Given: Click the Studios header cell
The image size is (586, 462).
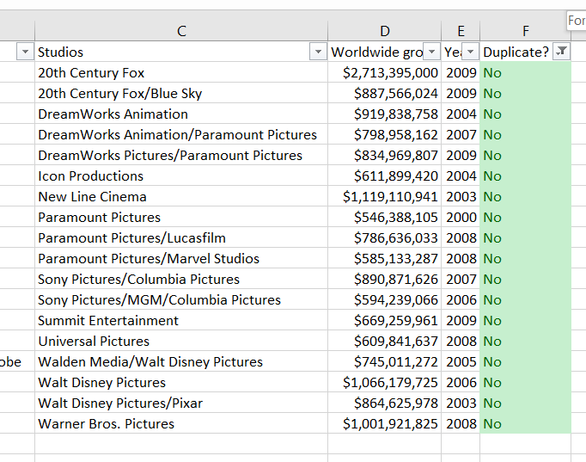Looking at the screenshot, I should click(181, 52).
